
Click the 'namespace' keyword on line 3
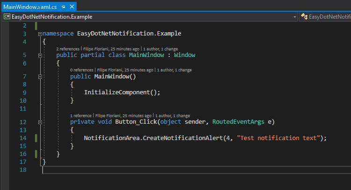pos(58,34)
